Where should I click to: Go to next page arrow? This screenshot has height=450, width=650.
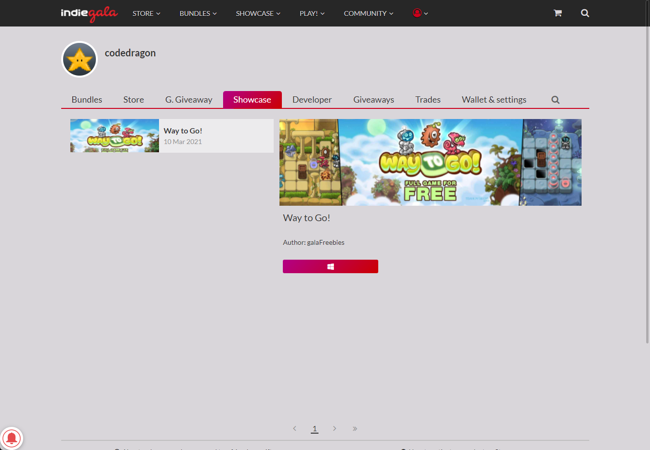pyautogui.click(x=334, y=428)
